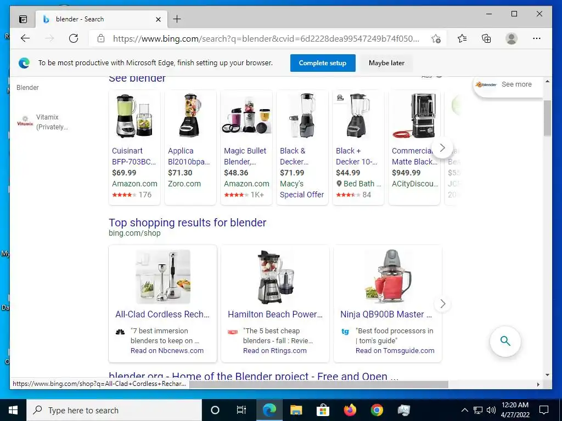562x421 pixels.
Task: Open the tab actions menu icon
Action: coord(23,19)
